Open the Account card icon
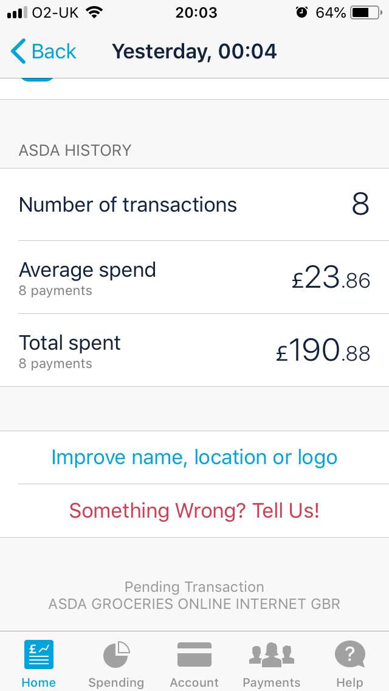The height and width of the screenshot is (691, 389). 194,655
